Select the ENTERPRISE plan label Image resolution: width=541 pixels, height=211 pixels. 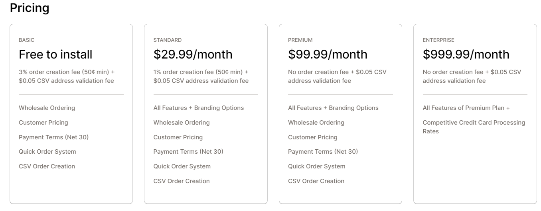pos(438,40)
